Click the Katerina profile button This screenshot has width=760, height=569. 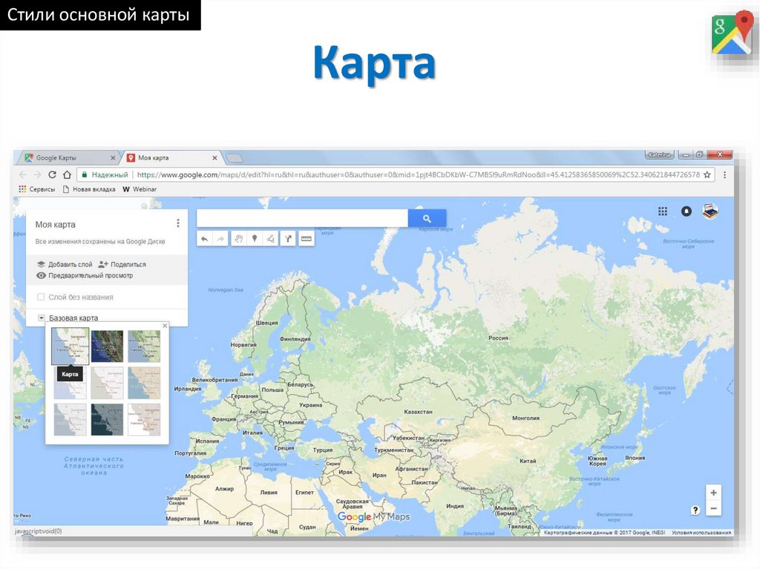coord(660,154)
